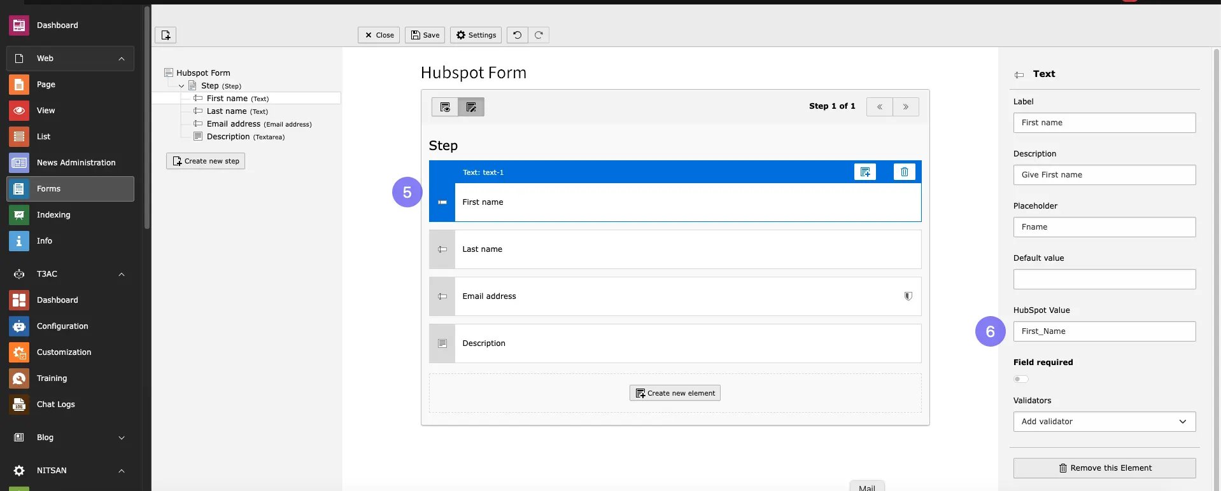Viewport: 1221px width, 491px height.
Task: Open the Customization module icon
Action: point(19,352)
